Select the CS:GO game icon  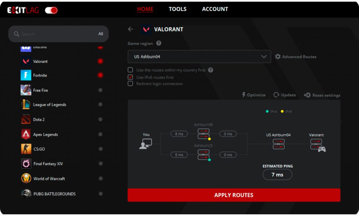pyautogui.click(x=26, y=149)
